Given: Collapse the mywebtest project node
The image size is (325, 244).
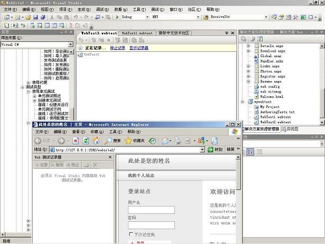Looking at the screenshot, I should pyautogui.click(x=242, y=102).
